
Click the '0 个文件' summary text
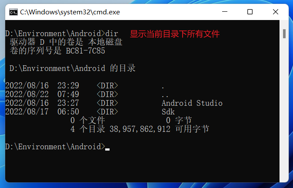[x=88, y=120]
